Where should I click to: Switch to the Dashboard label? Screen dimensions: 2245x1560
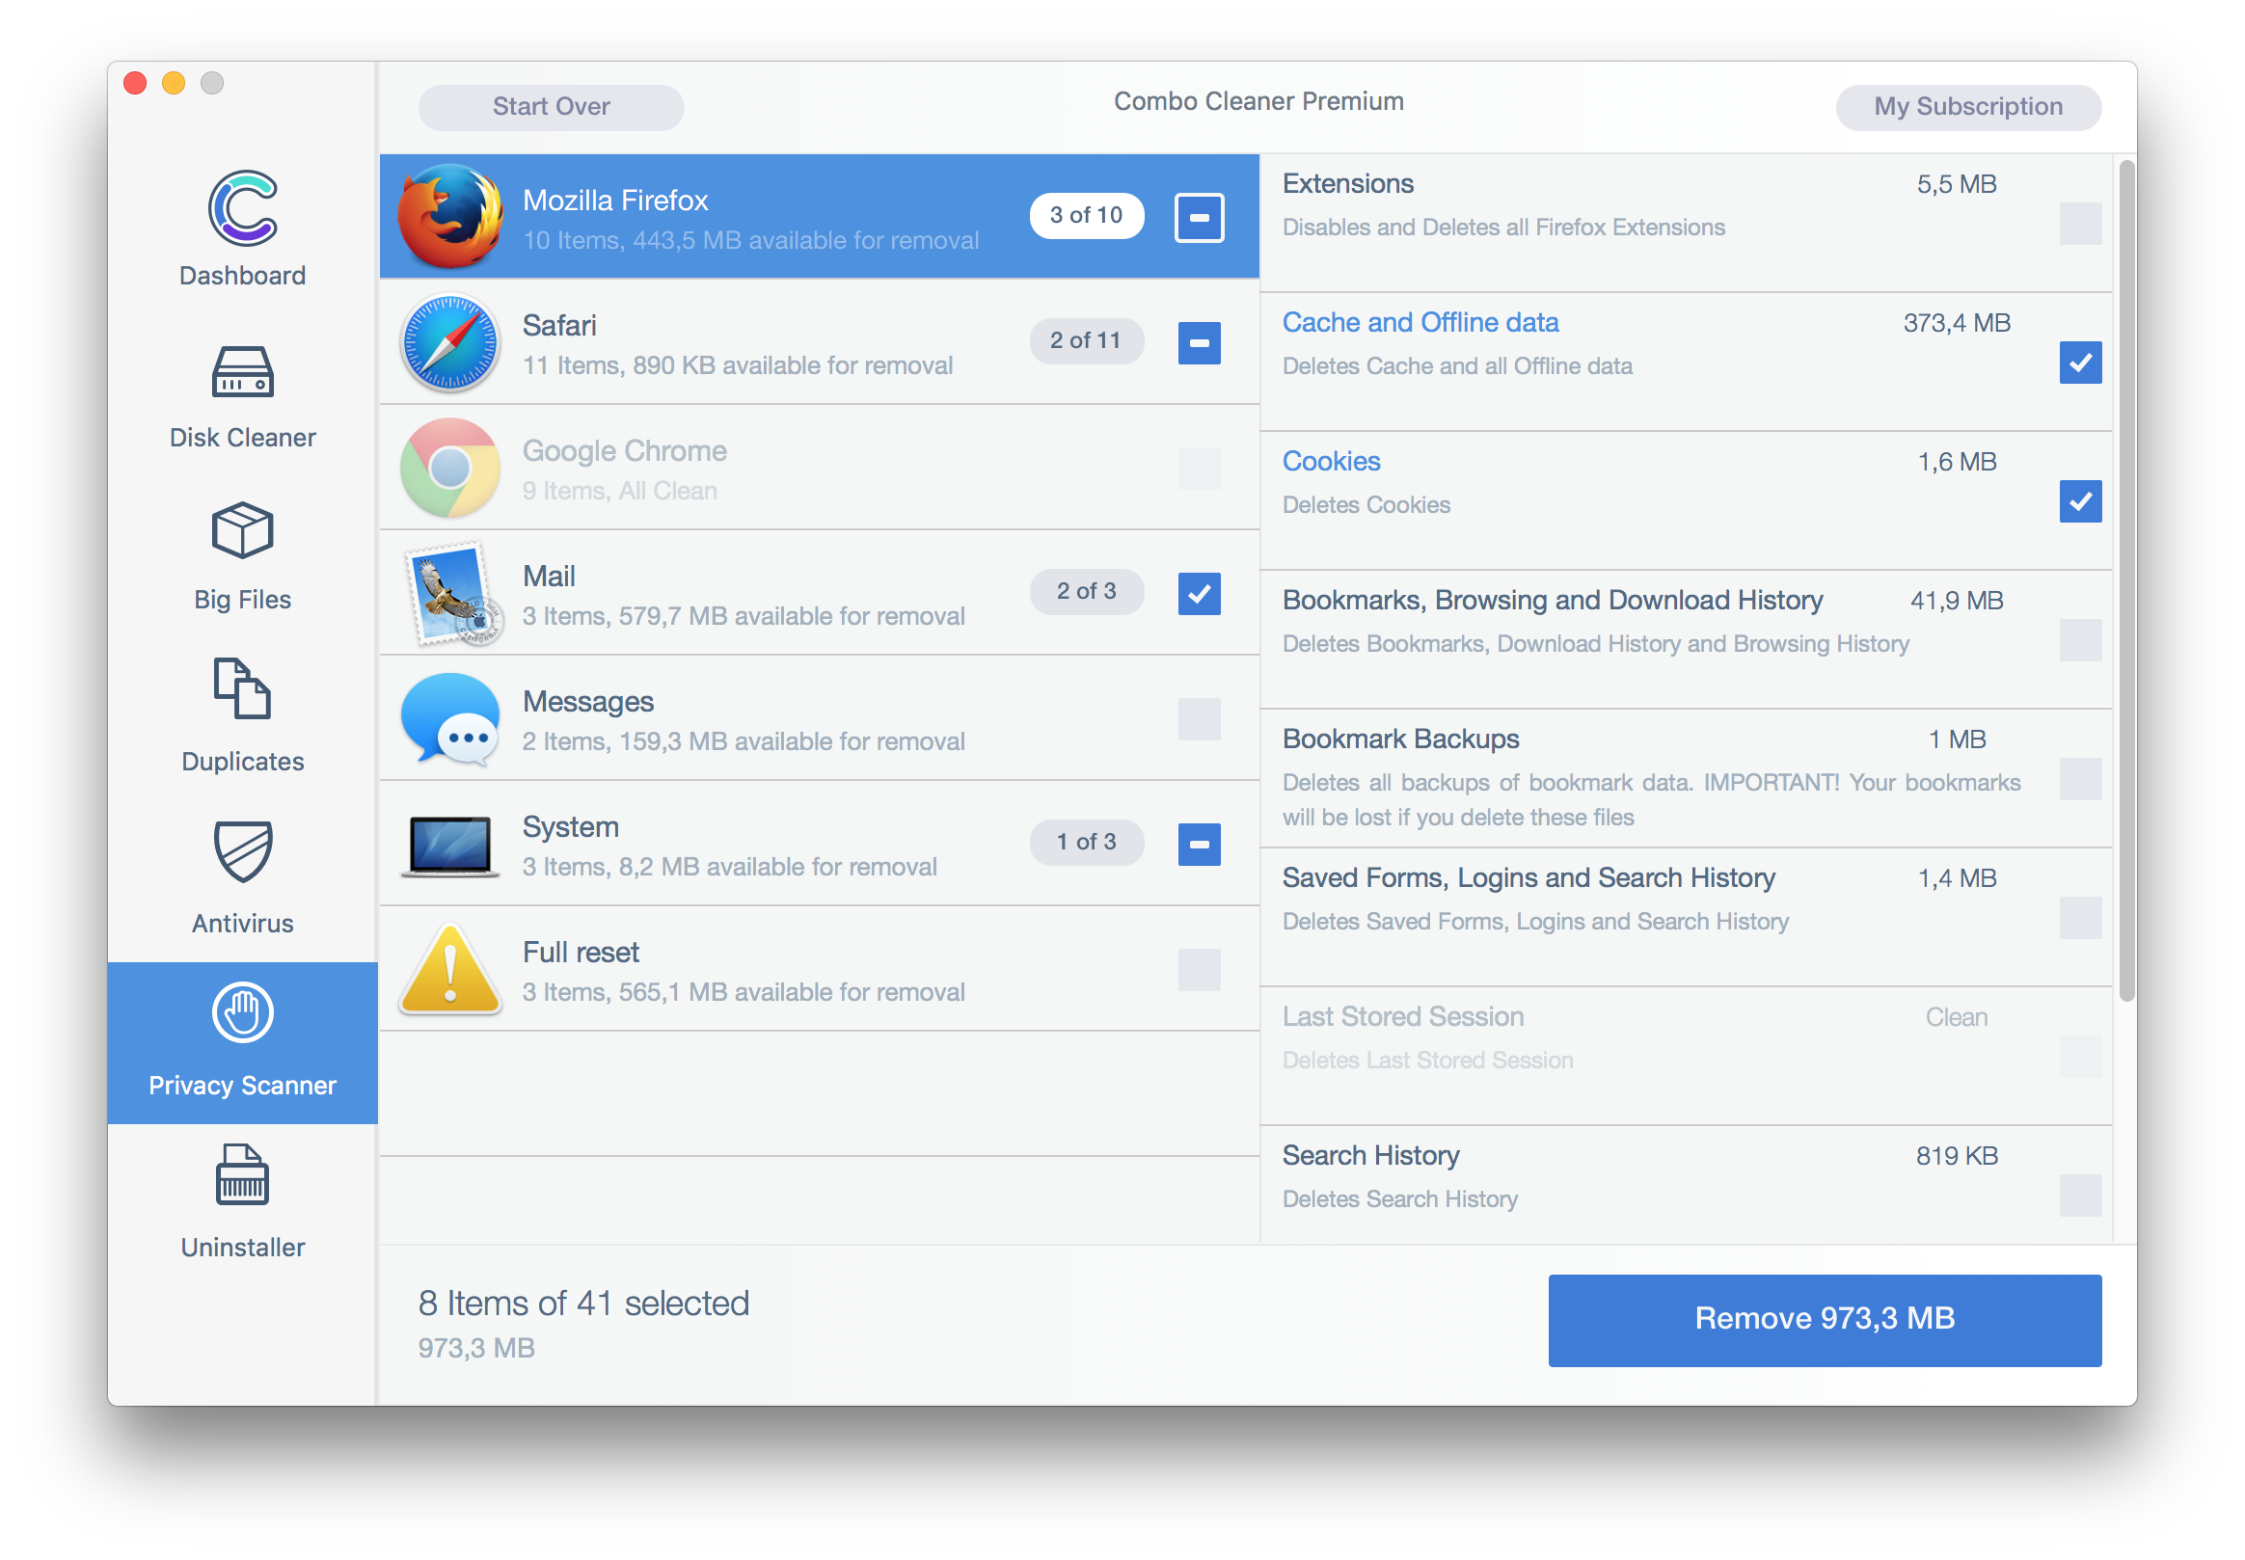point(242,276)
